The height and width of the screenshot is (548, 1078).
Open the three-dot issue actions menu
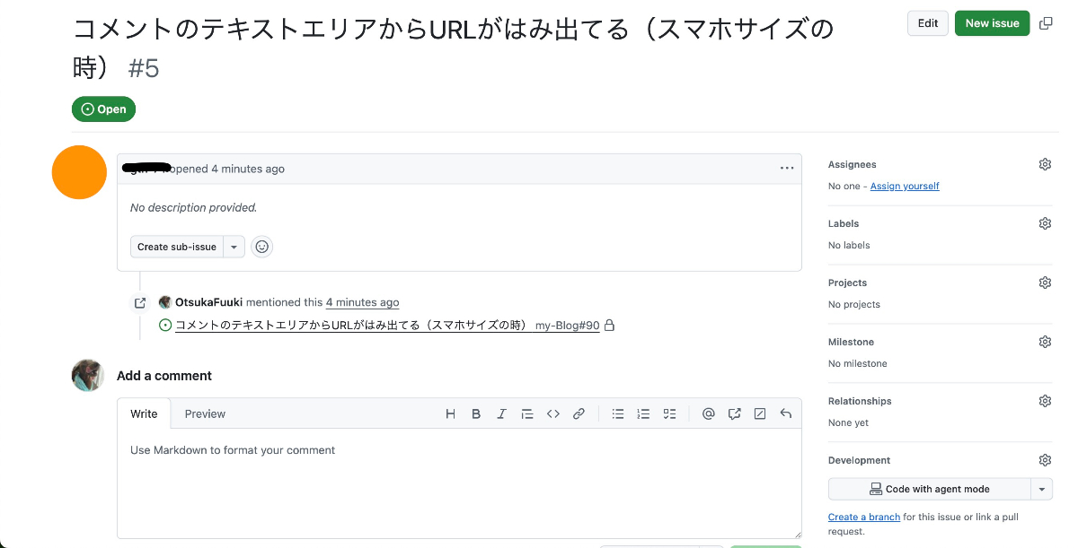[x=787, y=169]
